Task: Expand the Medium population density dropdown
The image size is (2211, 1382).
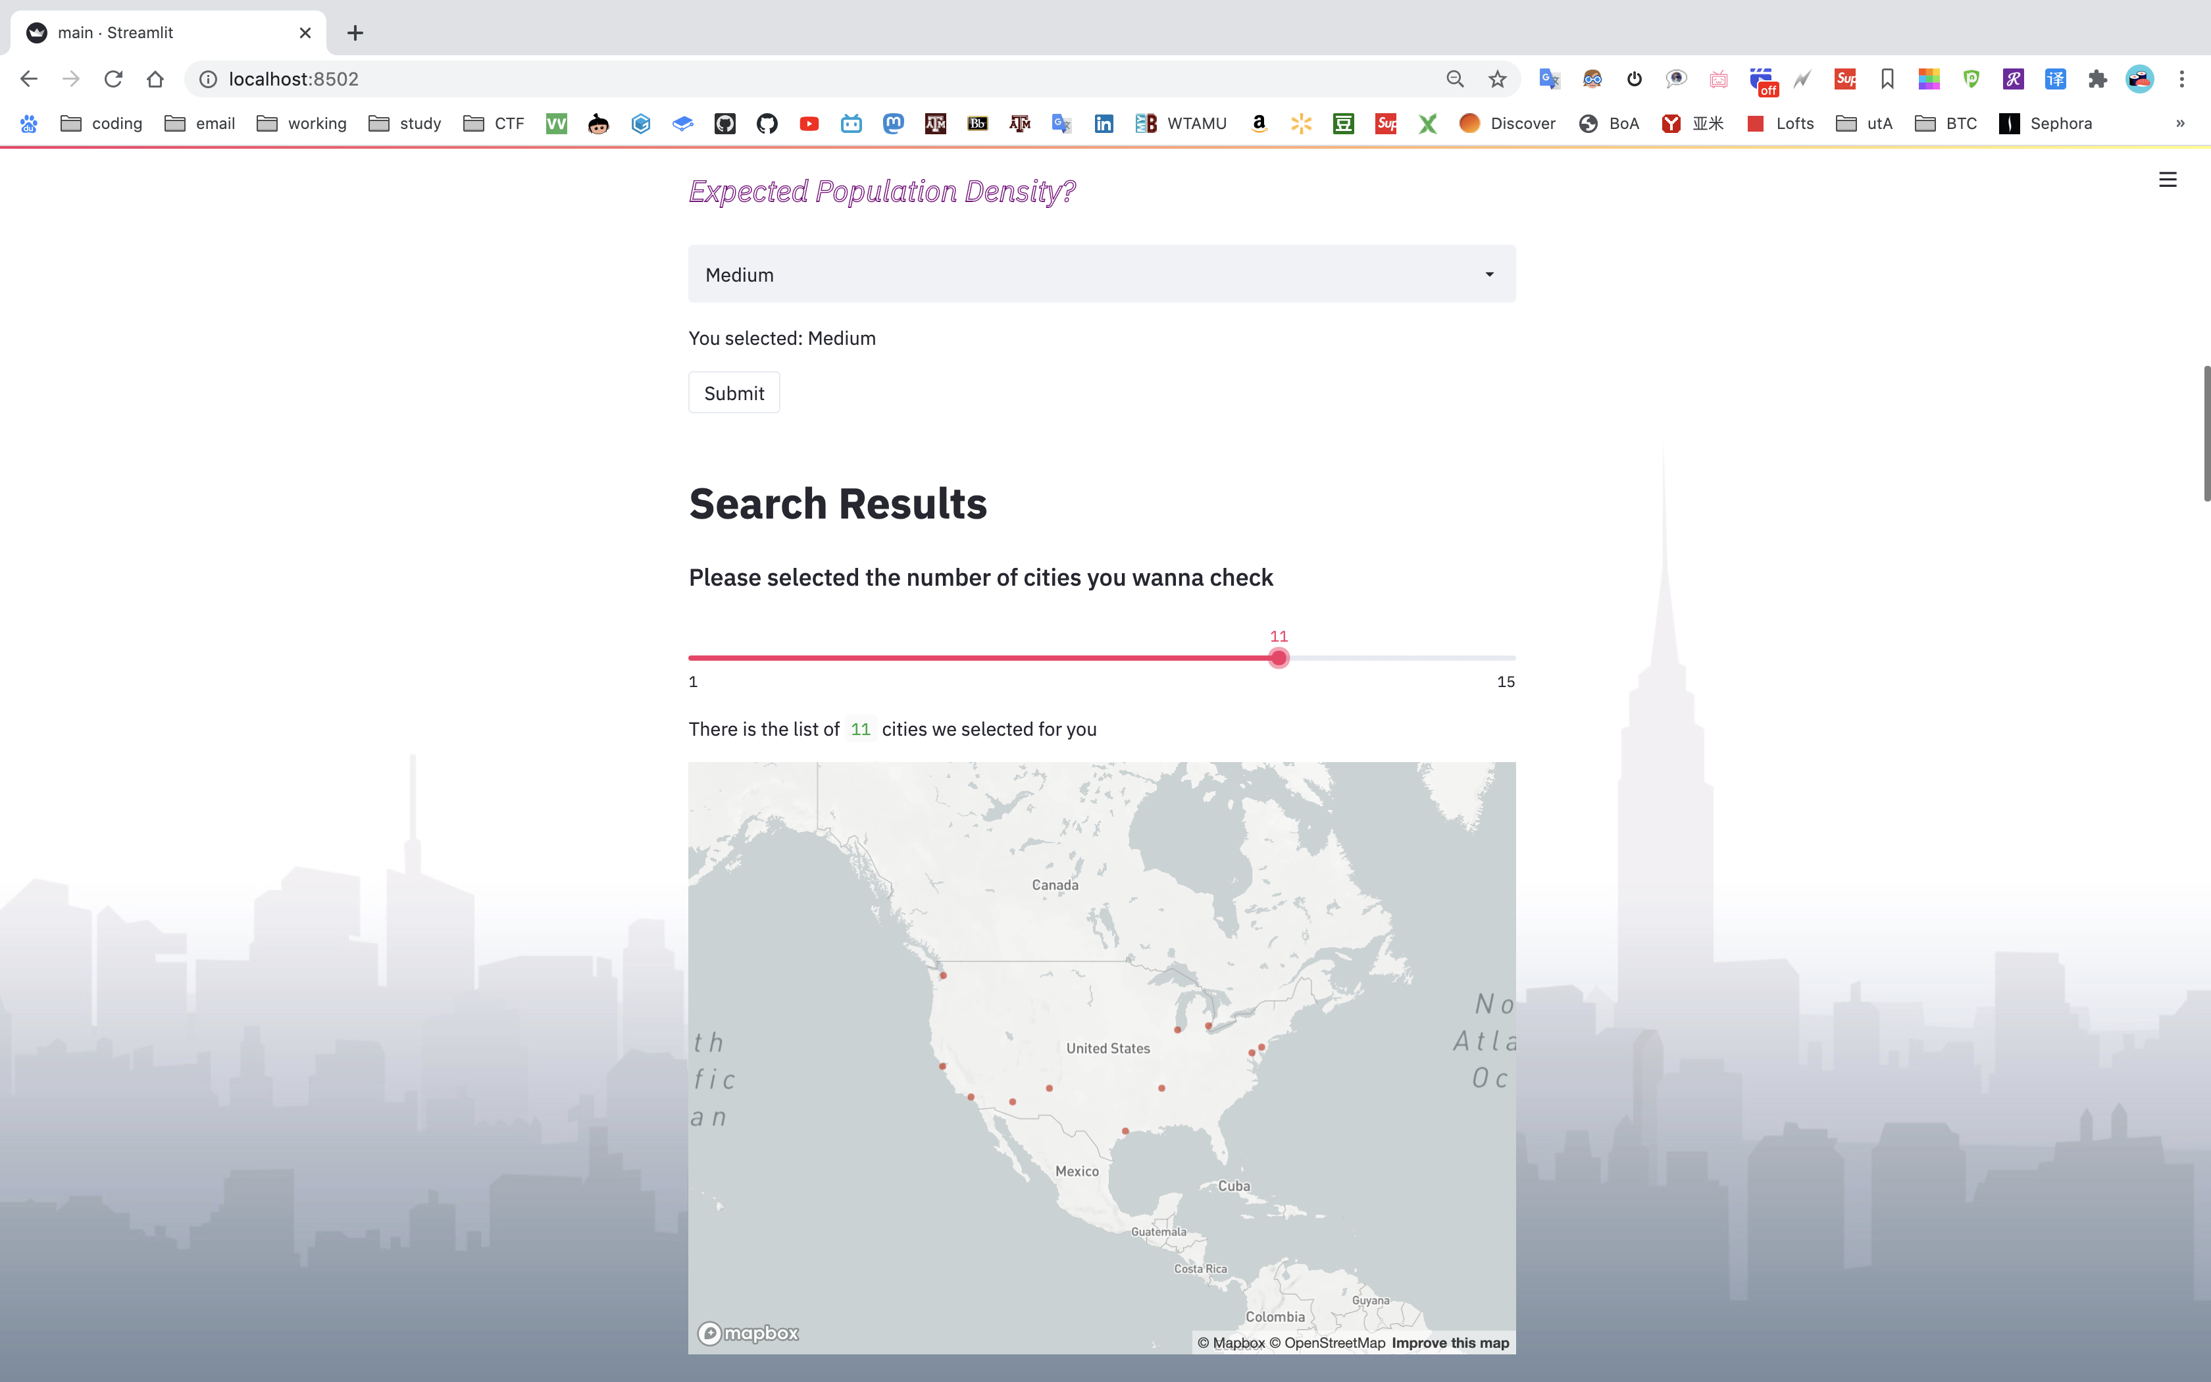Action: coord(1101,274)
